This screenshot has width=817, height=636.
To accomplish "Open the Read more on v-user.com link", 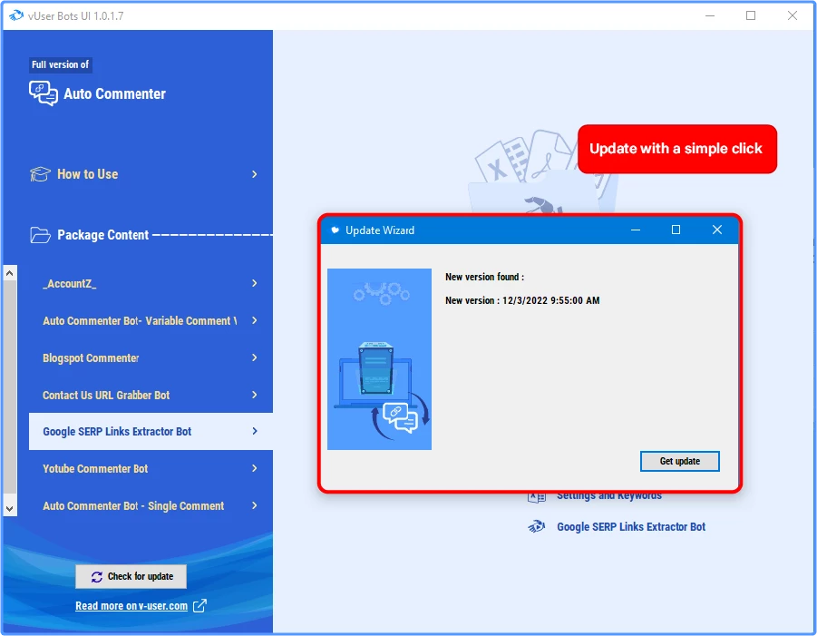I will click(x=131, y=606).
